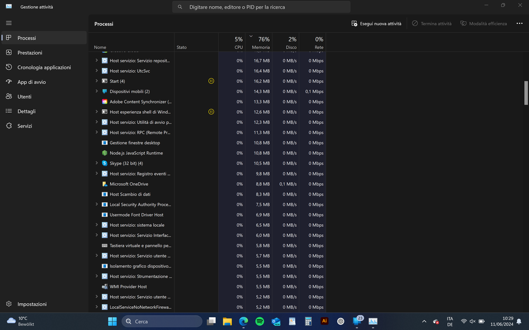Sort by the Rete column header
This screenshot has width=529, height=330.
click(312, 42)
